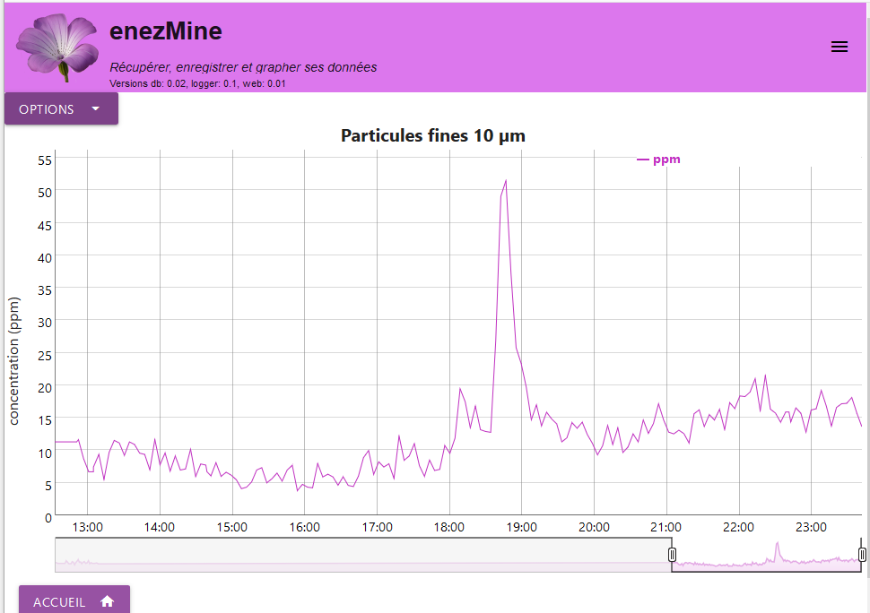Click the purple flower logo
Image resolution: width=870 pixels, height=613 pixels.
pyautogui.click(x=59, y=47)
